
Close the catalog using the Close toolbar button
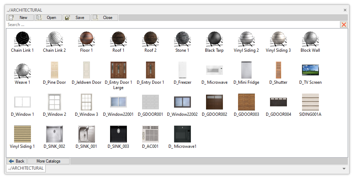pyautogui.click(x=104, y=18)
